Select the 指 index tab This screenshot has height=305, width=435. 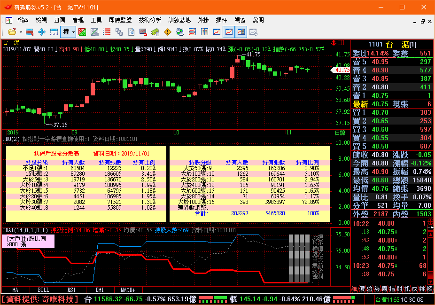click(392, 289)
